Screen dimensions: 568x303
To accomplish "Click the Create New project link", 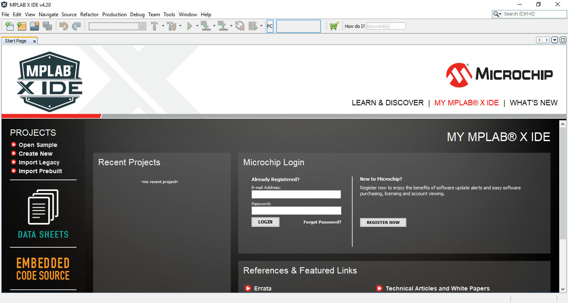I will (x=36, y=154).
